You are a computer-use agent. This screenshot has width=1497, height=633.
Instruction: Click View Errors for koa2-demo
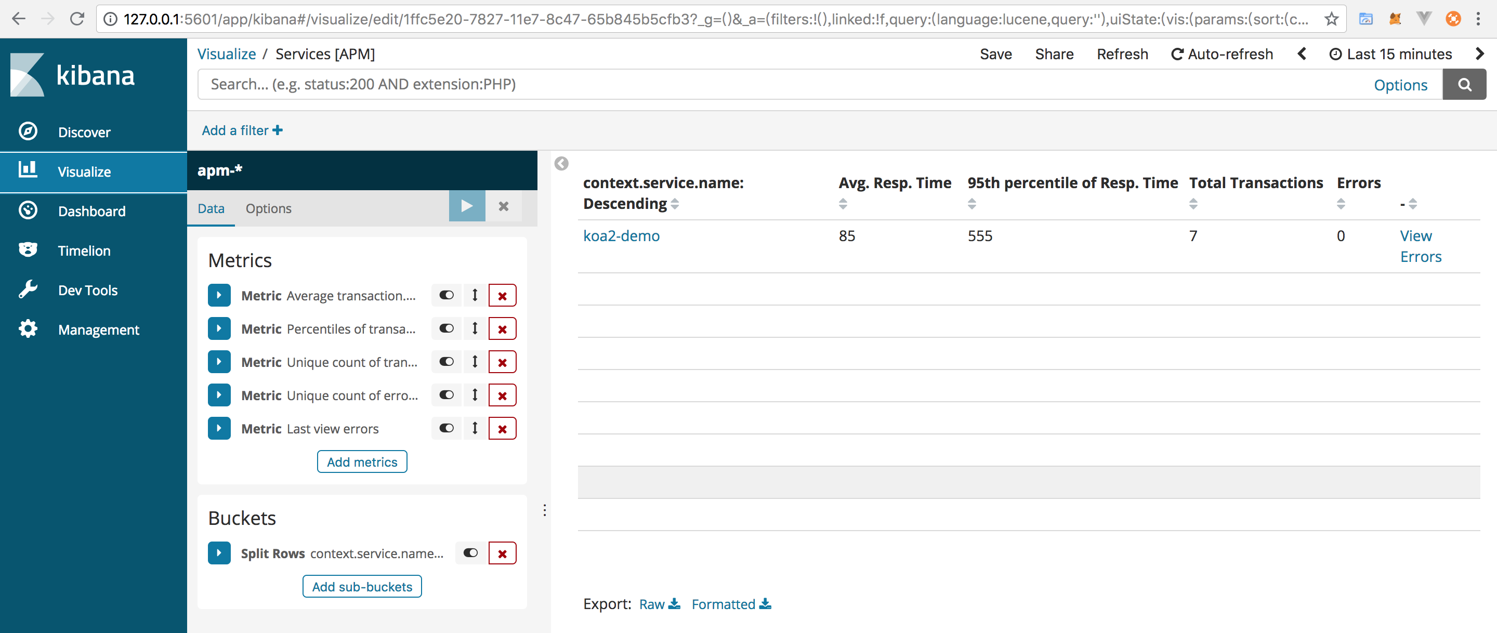1418,244
